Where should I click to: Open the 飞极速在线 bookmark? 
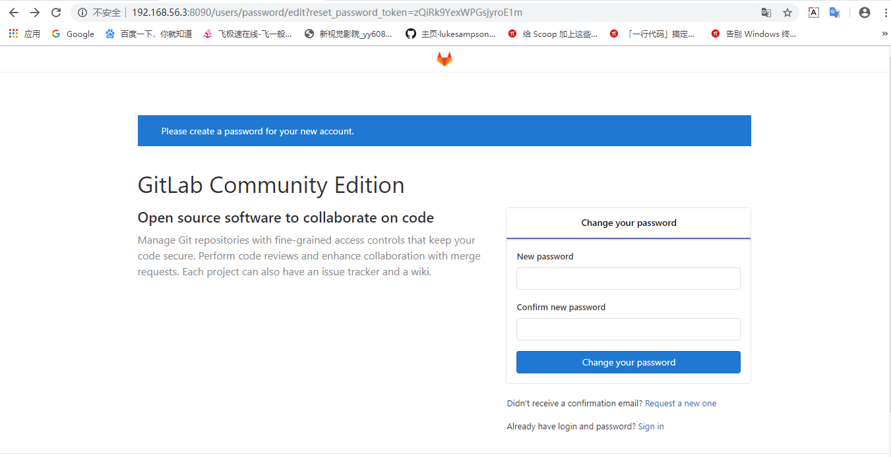[x=247, y=34]
